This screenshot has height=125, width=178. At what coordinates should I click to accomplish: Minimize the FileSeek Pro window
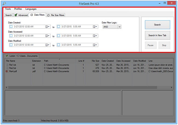[160, 3]
